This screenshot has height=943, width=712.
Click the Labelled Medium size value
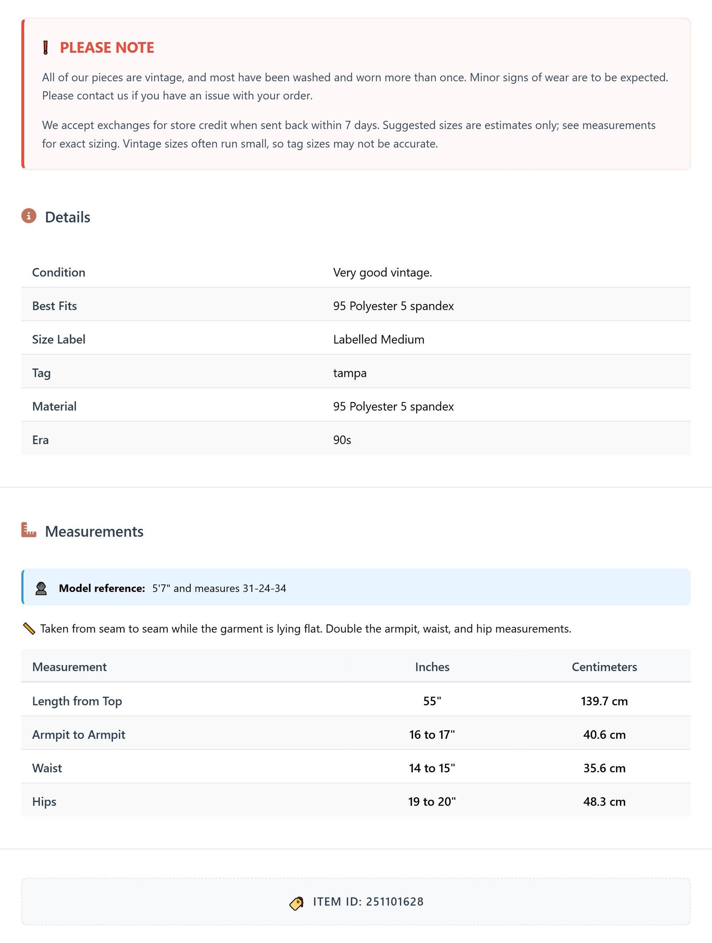click(379, 339)
